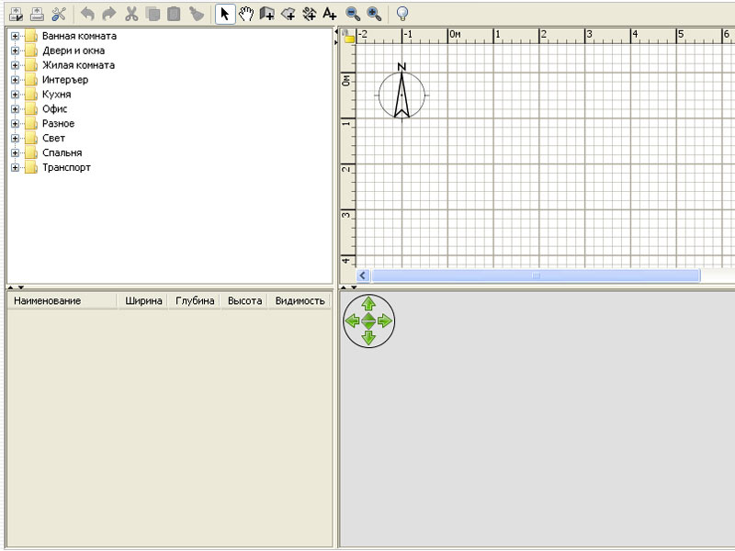Activate the pan hand tool

click(x=246, y=14)
